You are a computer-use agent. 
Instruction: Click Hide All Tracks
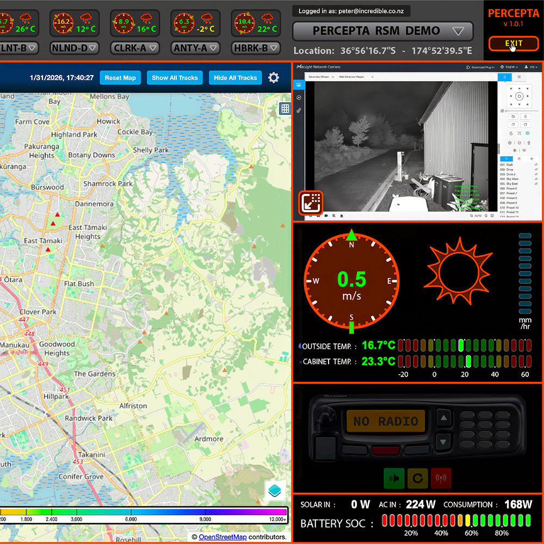(x=235, y=78)
